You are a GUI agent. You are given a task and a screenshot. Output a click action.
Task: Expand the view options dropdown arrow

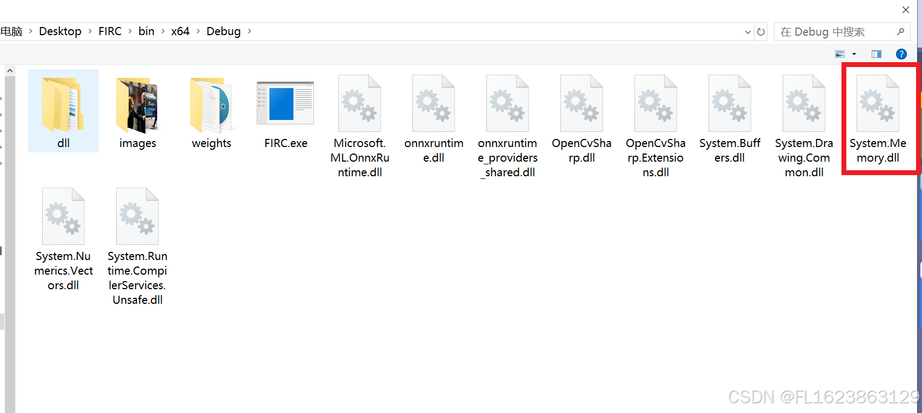click(x=854, y=54)
